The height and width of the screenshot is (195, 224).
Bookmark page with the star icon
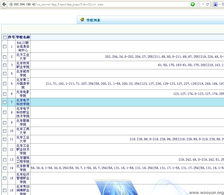(x=198, y=4)
